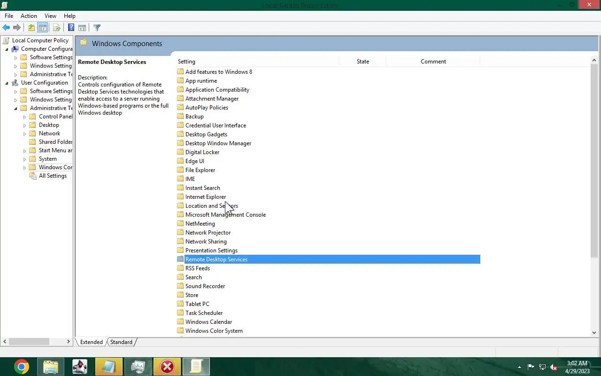Click the Filter funnel toolbar icon
This screenshot has width=601, height=376.
click(97, 28)
